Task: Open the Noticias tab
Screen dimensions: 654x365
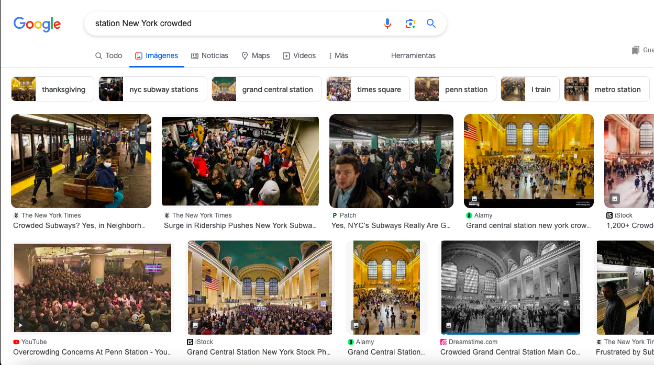Action: (x=209, y=55)
